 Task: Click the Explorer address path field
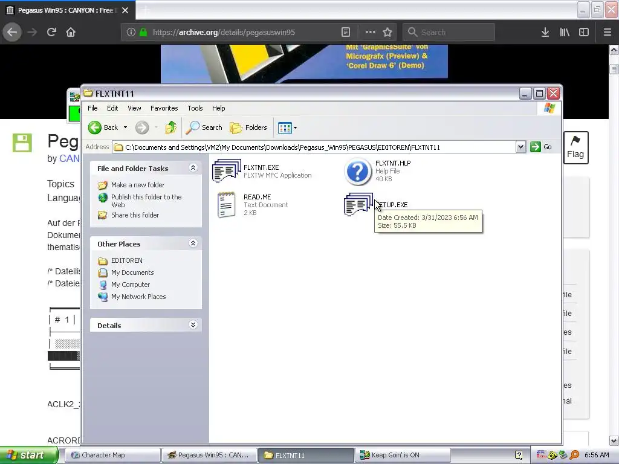click(x=314, y=147)
